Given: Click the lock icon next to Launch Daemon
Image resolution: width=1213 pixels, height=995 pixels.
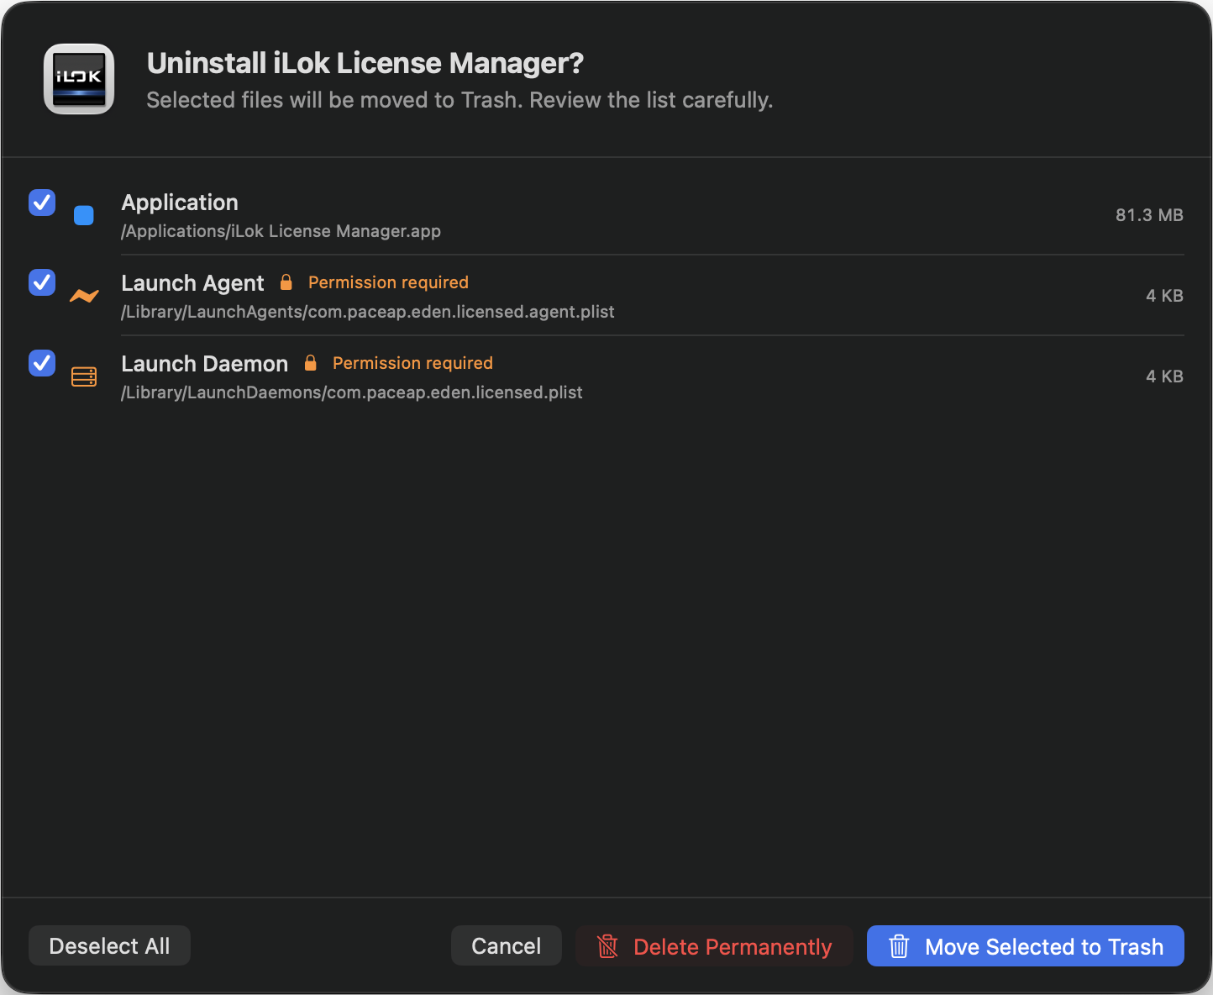Looking at the screenshot, I should tap(311, 363).
